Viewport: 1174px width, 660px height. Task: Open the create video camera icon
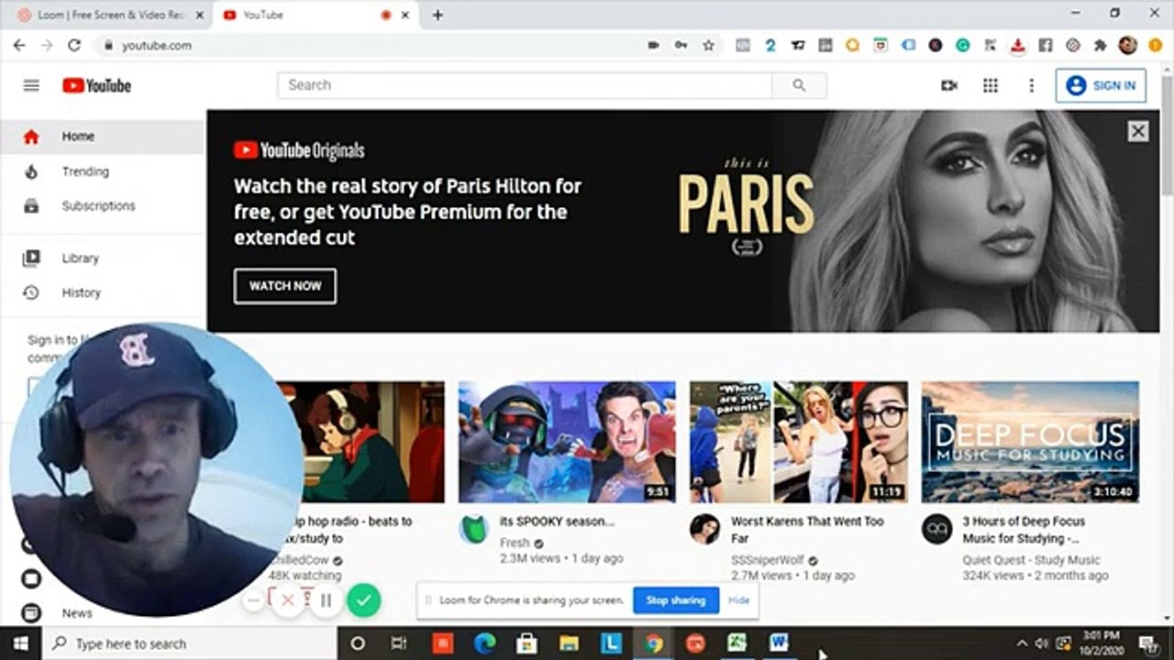pos(949,85)
